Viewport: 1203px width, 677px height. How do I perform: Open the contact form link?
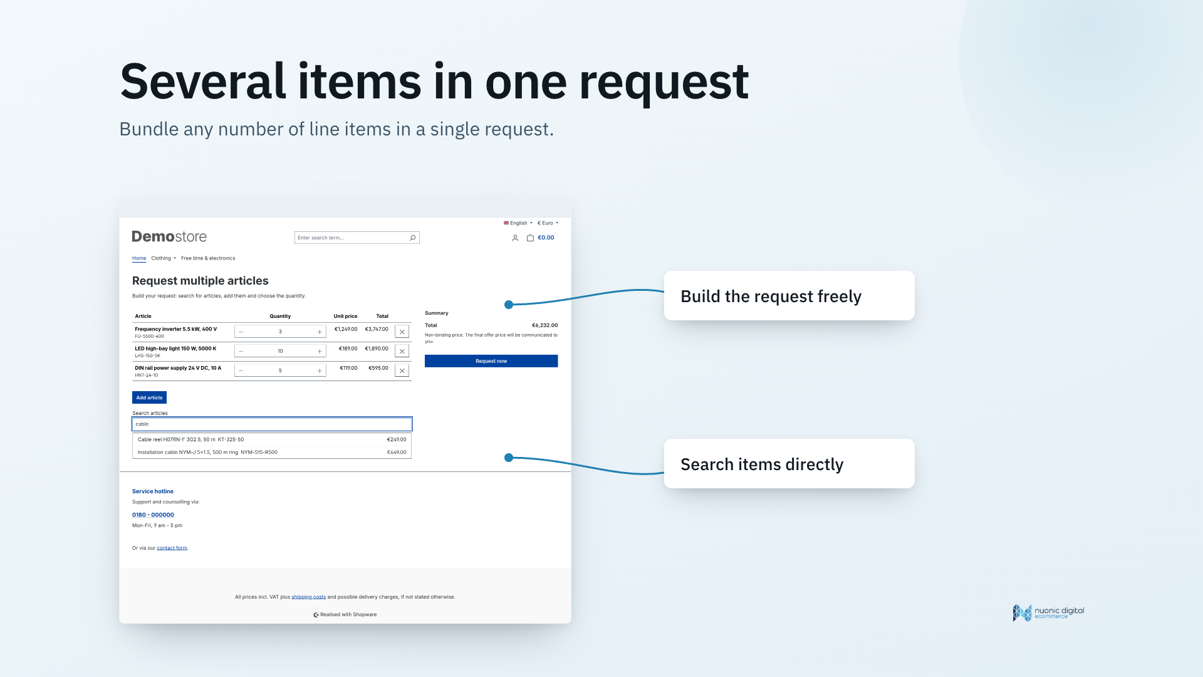tap(172, 548)
